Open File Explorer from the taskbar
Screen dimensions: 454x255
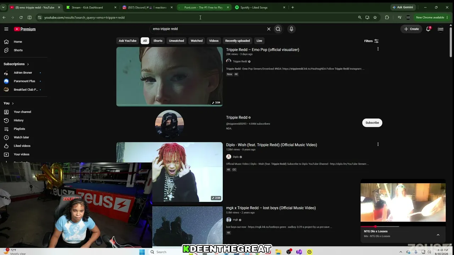point(278,252)
